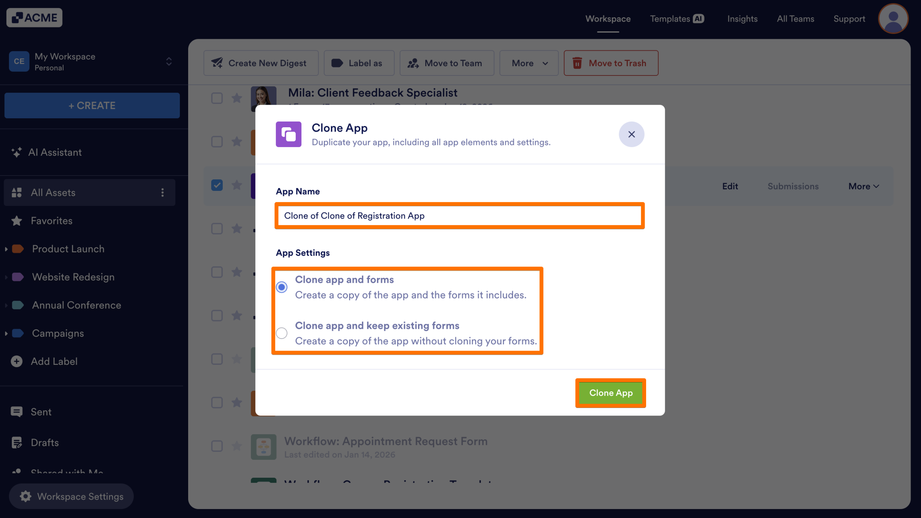The height and width of the screenshot is (518, 921).
Task: Open the user profile avatar
Action: [893, 19]
